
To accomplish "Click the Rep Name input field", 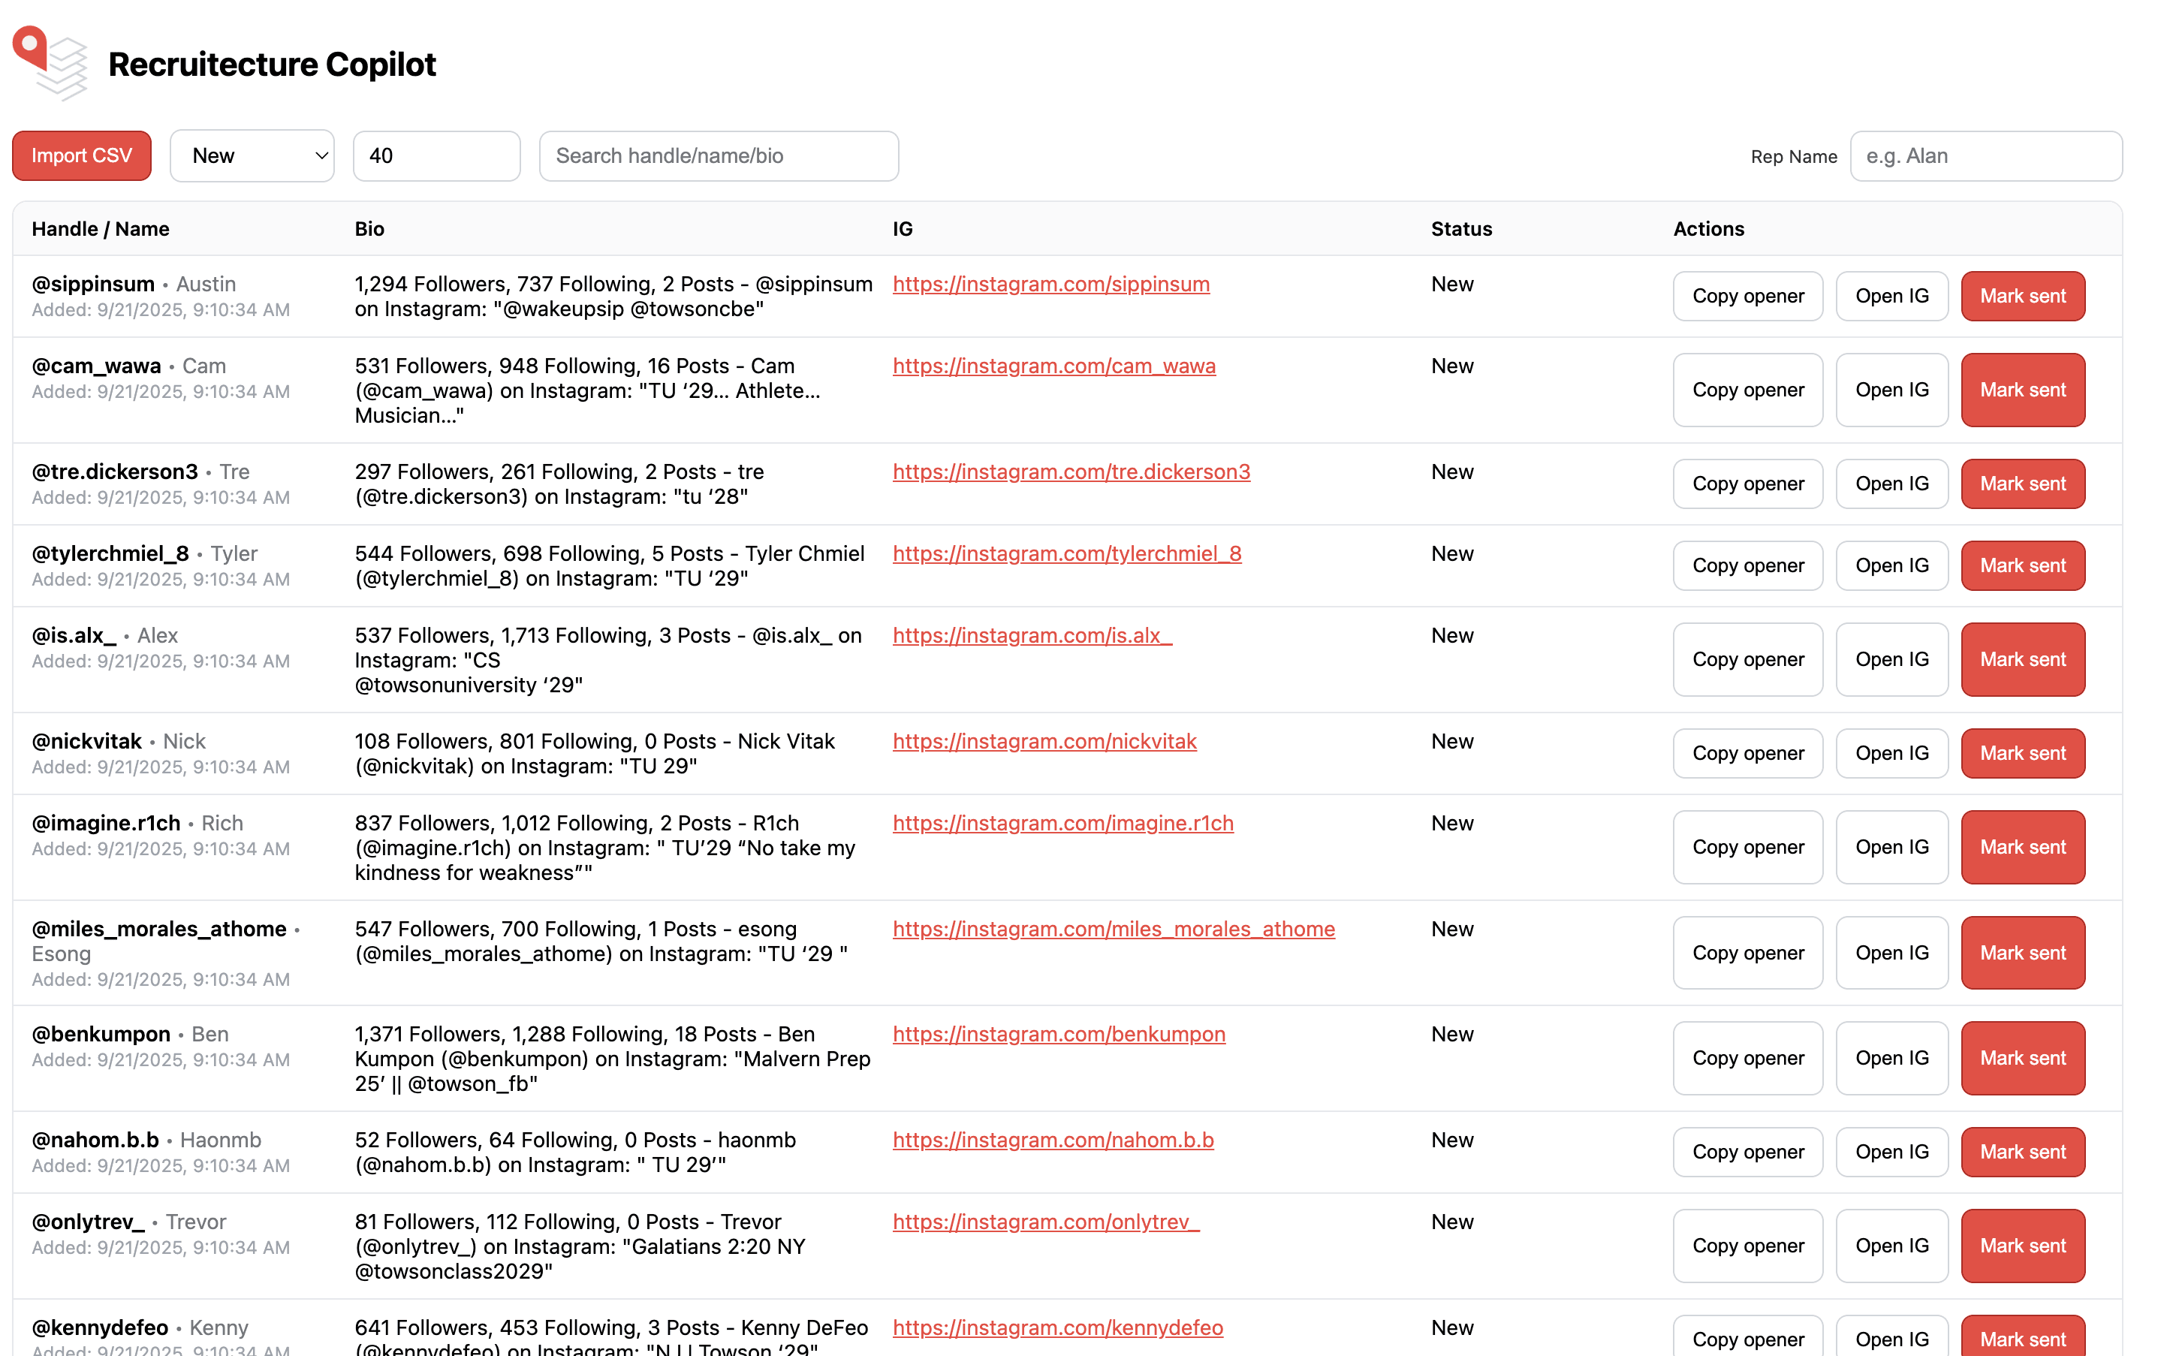I will (x=1985, y=156).
